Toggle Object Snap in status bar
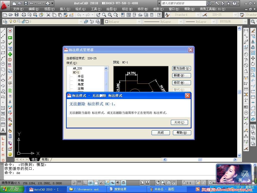The image size is (257, 193). coord(96,183)
